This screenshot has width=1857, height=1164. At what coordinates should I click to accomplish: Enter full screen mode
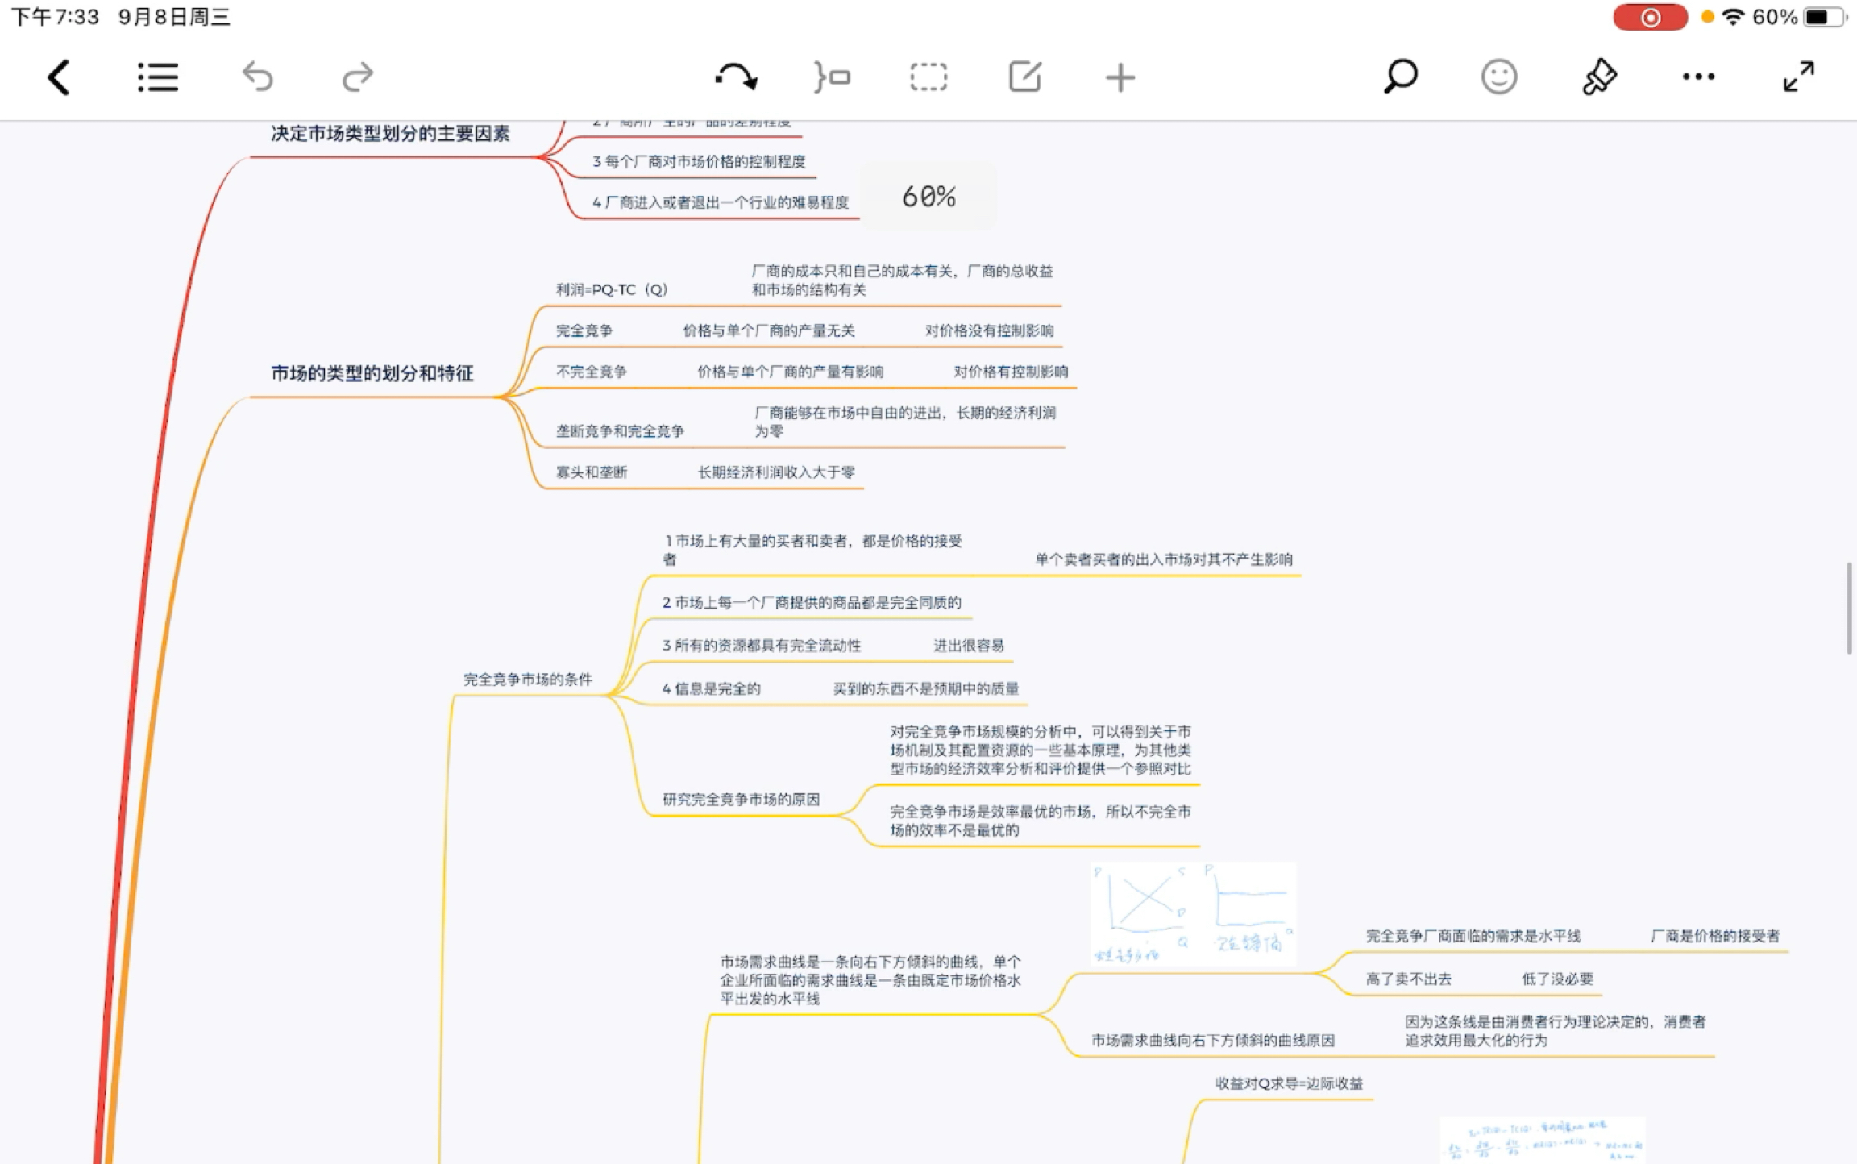pos(1799,77)
